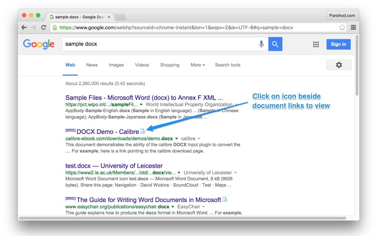Click inside the search box containing sample docx

tap(158, 44)
